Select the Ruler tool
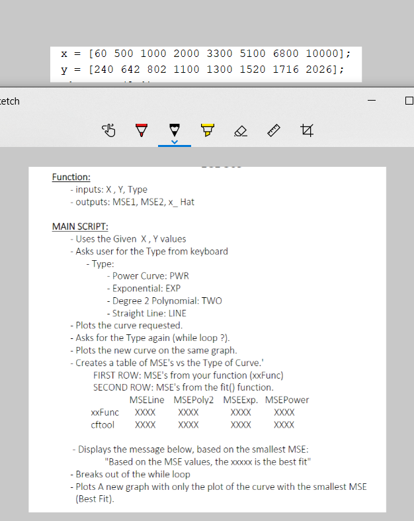The width and height of the screenshot is (414, 521). pos(274,130)
